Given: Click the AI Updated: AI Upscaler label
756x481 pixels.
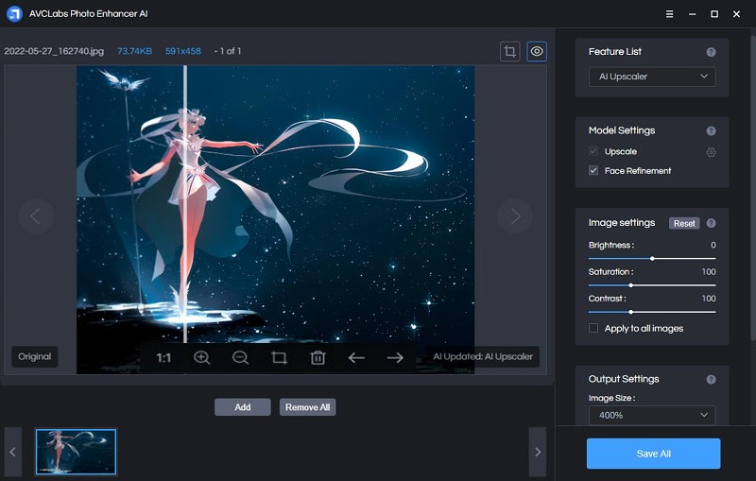Looking at the screenshot, I should coord(483,356).
